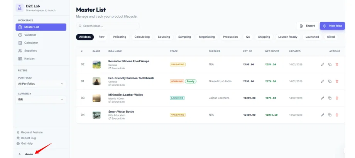Duplicate the Eco-Friendly Bamboo Toothbrush idea
The height and width of the screenshot is (158, 355).
[330, 81]
